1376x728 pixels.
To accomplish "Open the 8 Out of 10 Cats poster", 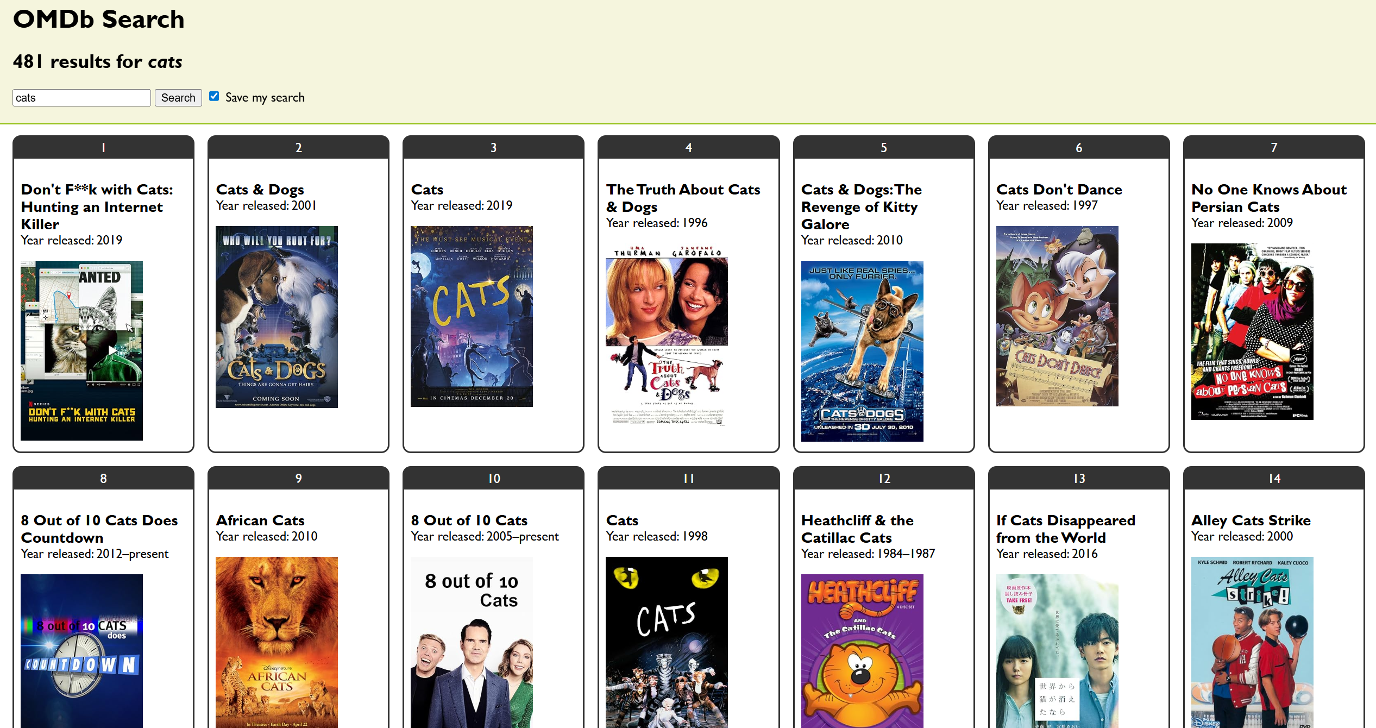I will coord(472,642).
